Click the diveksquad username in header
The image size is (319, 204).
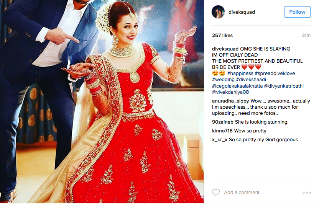[x=242, y=12]
